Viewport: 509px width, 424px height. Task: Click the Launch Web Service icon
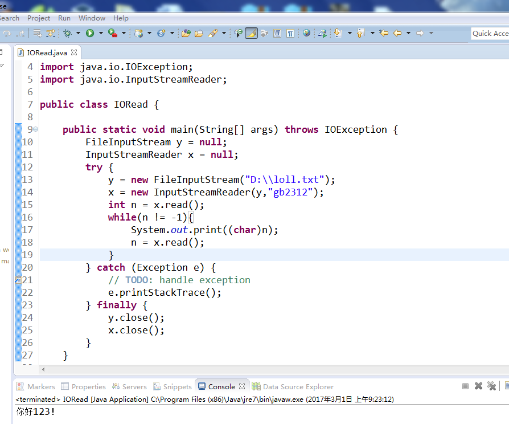coord(322,33)
